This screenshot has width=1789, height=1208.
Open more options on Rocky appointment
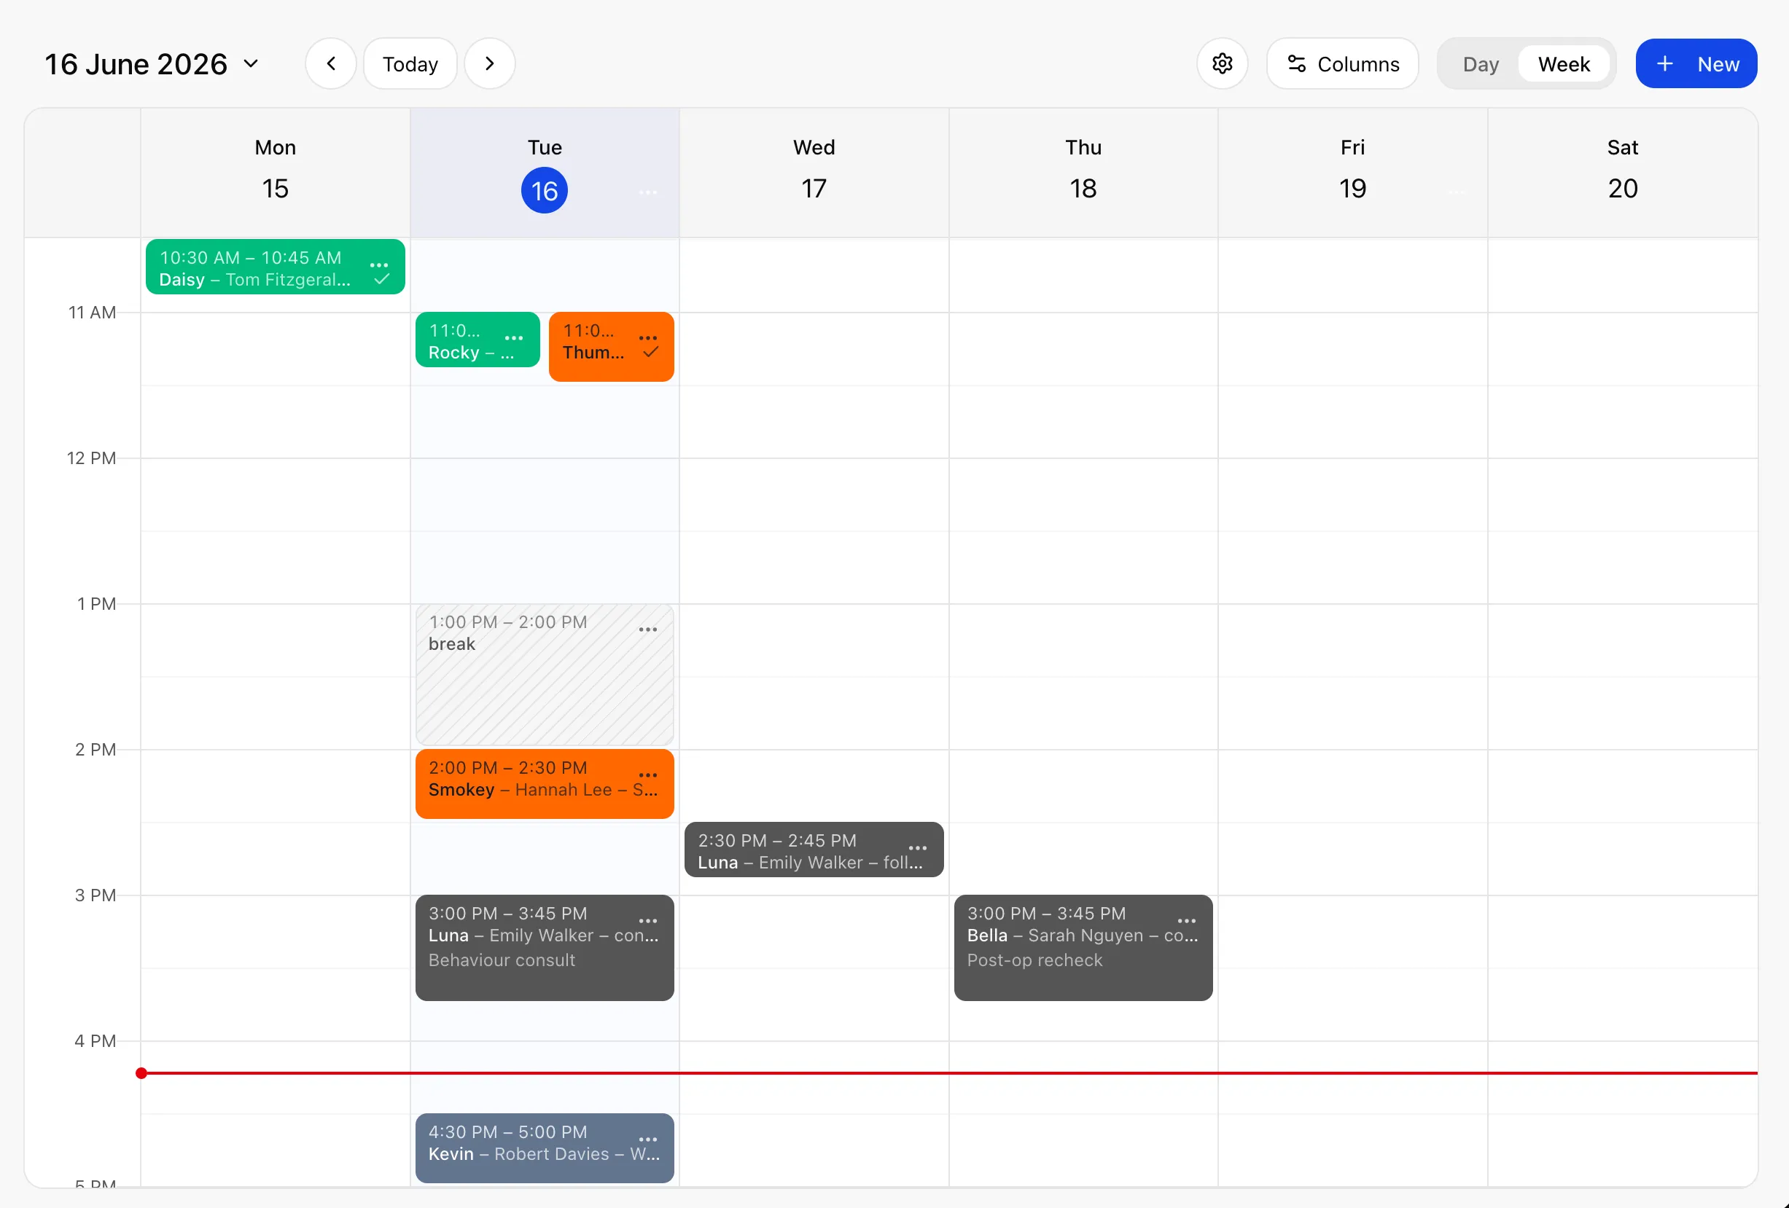point(513,338)
